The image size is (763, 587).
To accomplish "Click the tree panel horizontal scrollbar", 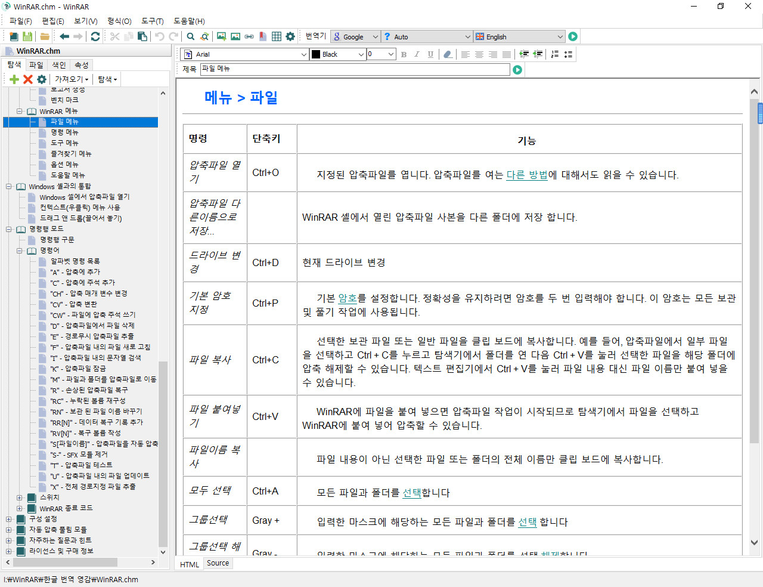I will point(80,562).
